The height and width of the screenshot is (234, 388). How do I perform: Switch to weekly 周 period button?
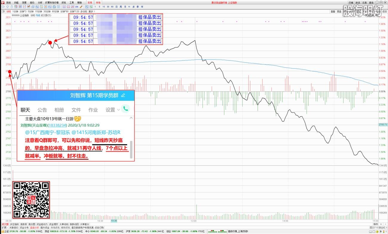(x=121, y=7)
